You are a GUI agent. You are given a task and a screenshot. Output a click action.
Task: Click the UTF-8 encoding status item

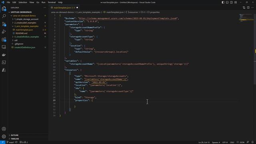[x=225, y=142]
